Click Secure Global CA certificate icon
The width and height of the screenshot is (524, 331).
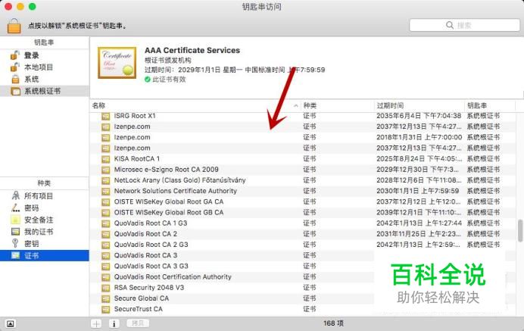pos(105,298)
